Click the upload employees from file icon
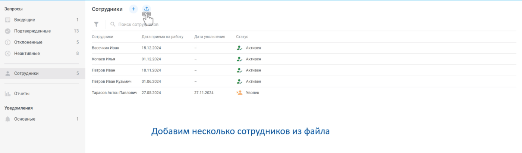 (147, 9)
